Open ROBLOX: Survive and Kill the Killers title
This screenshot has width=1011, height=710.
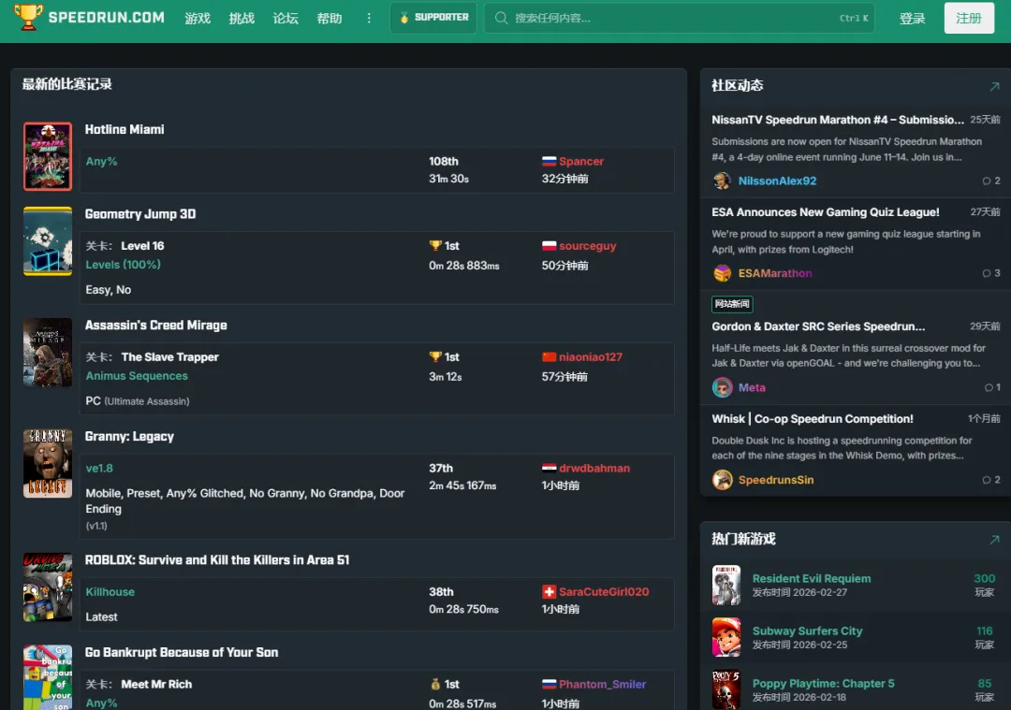217,560
